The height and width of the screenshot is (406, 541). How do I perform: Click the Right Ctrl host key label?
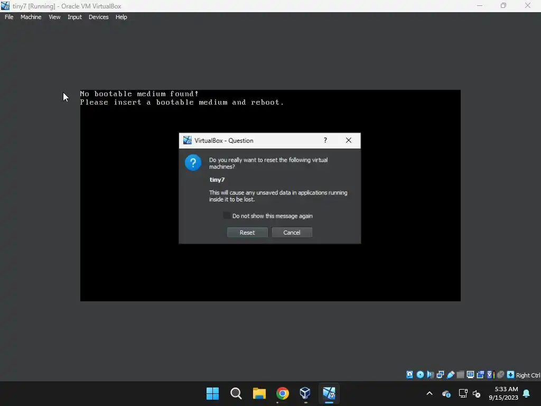pyautogui.click(x=528, y=375)
